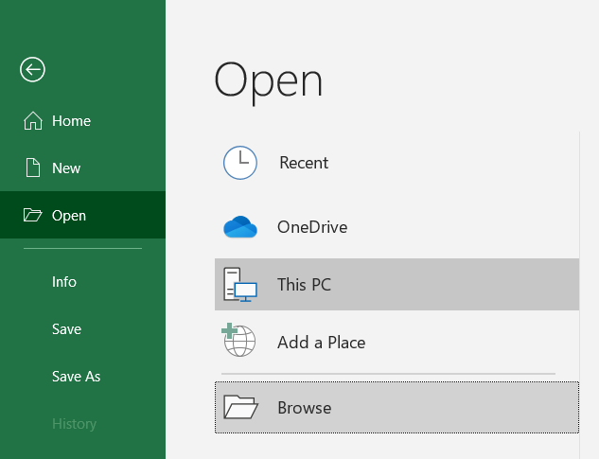Select OneDrive as the open location
The height and width of the screenshot is (459, 599).
pyautogui.click(x=312, y=227)
